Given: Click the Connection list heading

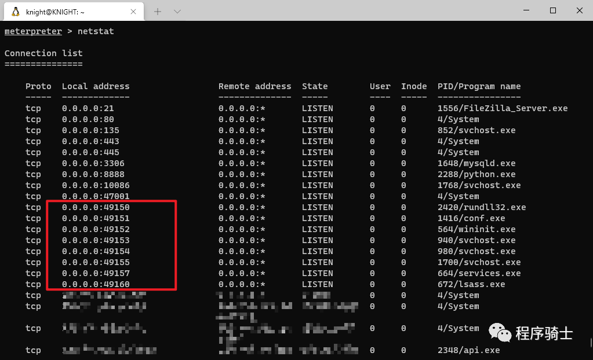Looking at the screenshot, I should pos(43,53).
